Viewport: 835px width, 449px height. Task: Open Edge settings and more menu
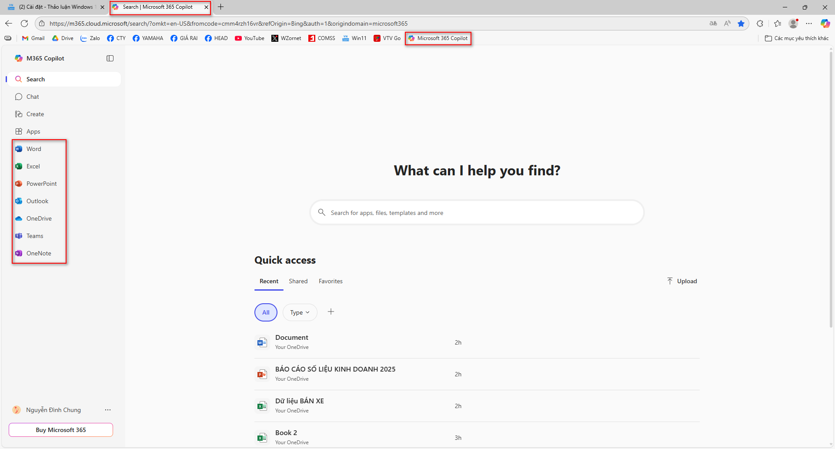pyautogui.click(x=809, y=23)
